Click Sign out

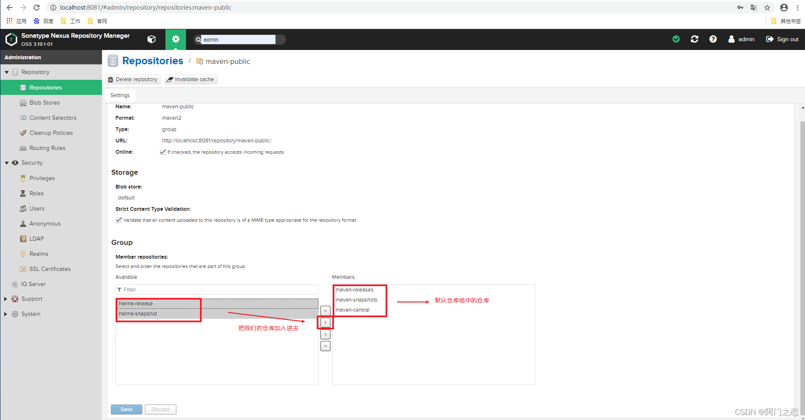[x=782, y=39]
